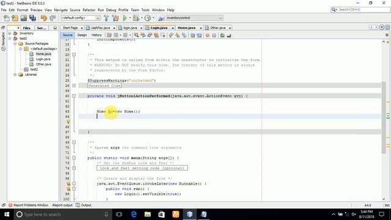Click the New Project toolbar icon

click(15, 18)
